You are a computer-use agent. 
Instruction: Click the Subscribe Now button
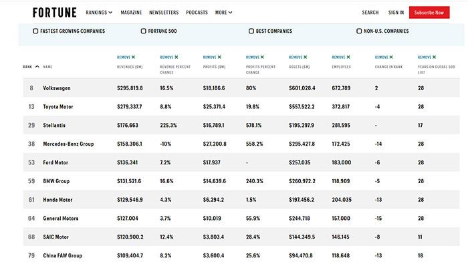point(429,12)
